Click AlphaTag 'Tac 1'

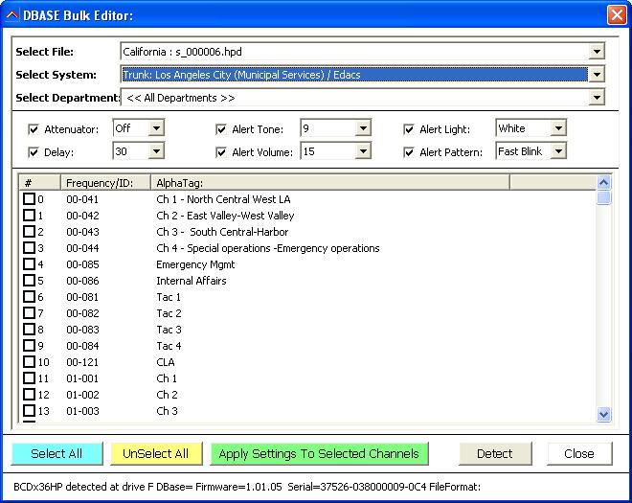[x=169, y=297]
